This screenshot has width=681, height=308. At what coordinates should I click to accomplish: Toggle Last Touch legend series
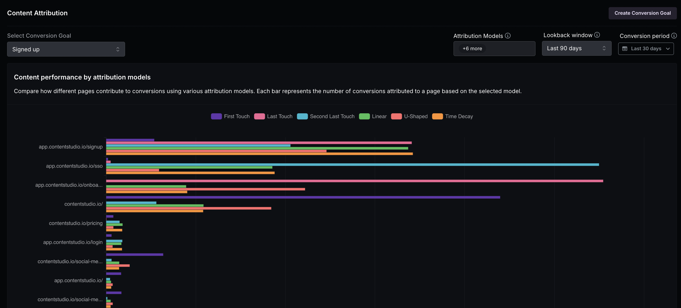point(273,116)
